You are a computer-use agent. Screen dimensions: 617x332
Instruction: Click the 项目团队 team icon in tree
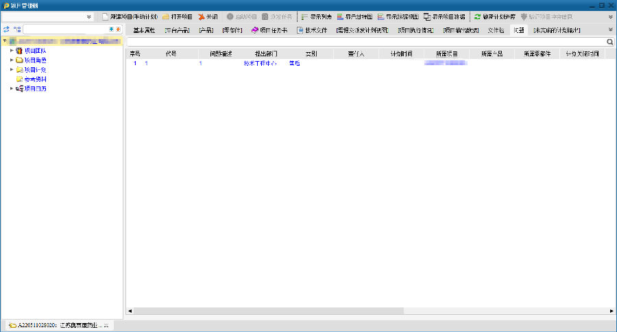pyautogui.click(x=19, y=50)
